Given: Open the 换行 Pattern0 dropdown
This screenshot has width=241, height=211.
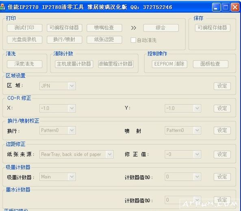Looking at the screenshot, I should (x=57, y=131).
